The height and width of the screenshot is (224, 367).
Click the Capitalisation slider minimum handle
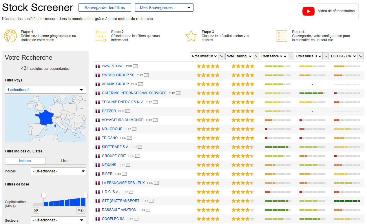tap(44, 195)
